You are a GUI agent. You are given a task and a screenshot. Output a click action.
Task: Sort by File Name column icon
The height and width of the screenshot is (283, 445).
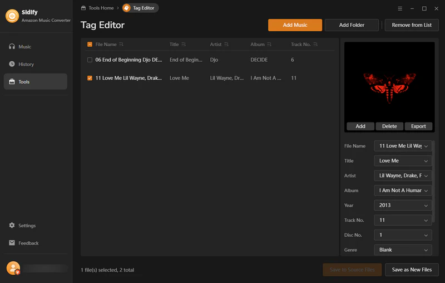pos(121,45)
